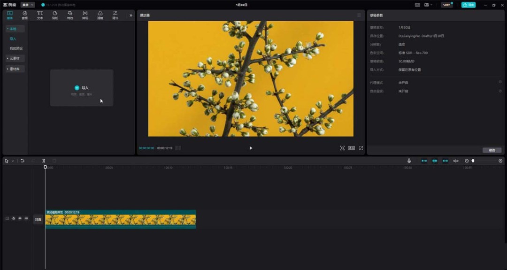
Task: Show more tabs with double-chevron arrow
Action: (x=131, y=15)
